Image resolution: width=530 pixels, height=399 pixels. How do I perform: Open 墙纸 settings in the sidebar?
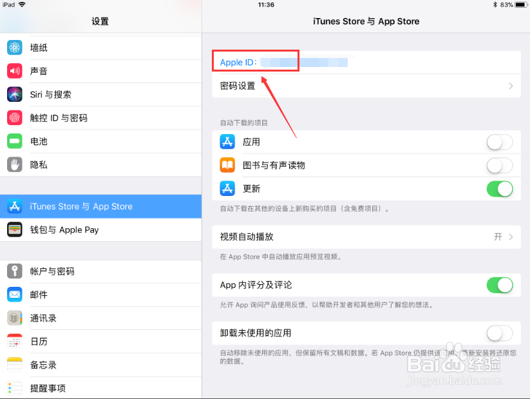coord(100,48)
